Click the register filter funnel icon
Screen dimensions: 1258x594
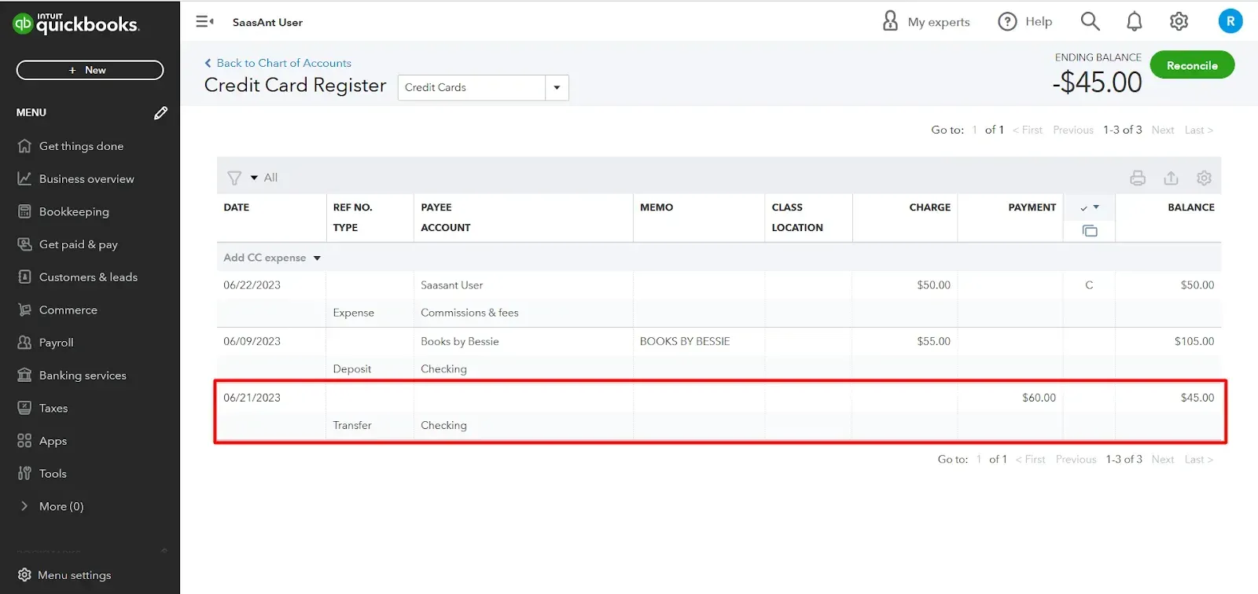[x=234, y=178]
